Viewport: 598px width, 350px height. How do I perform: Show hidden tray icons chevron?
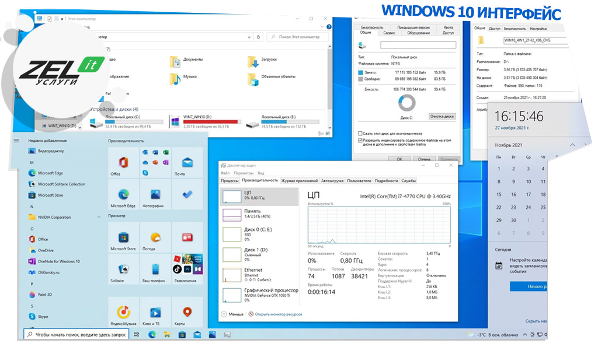click(525, 334)
